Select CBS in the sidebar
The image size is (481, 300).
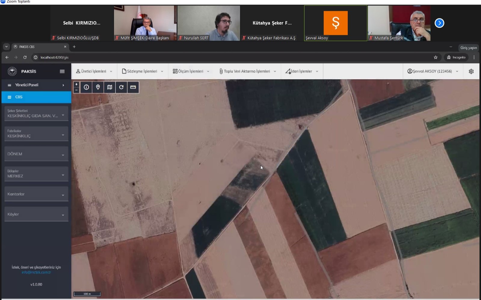36,97
